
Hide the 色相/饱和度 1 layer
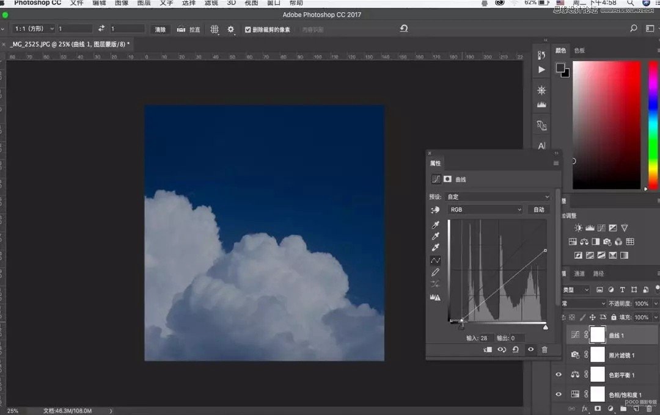559,394
